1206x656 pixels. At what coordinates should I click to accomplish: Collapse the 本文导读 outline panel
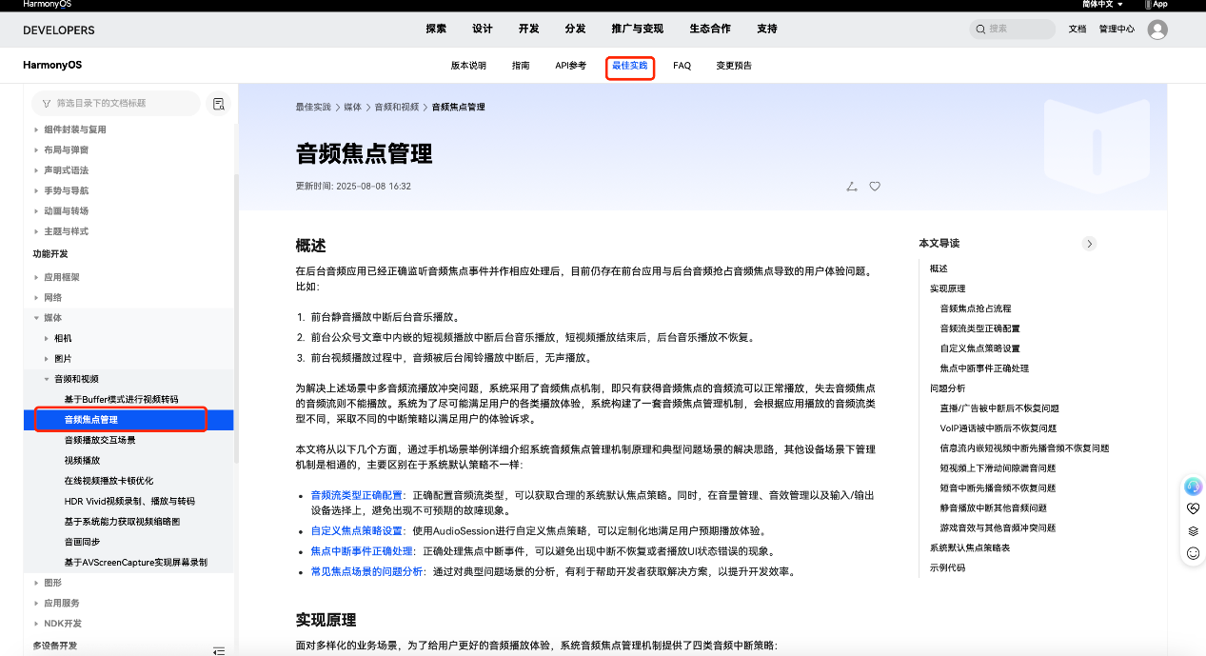tap(1089, 244)
